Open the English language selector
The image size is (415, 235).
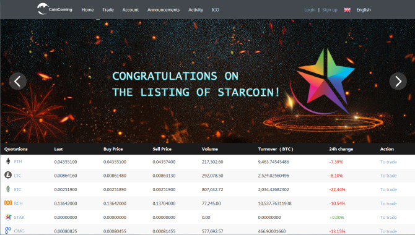364,10
